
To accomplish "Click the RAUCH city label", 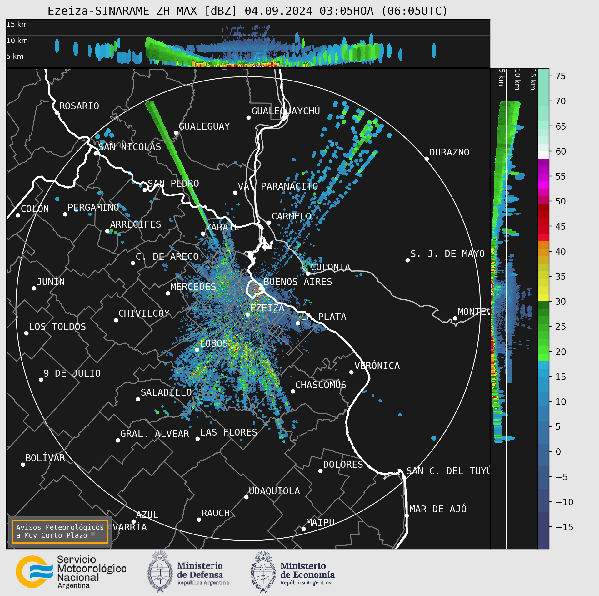I will (216, 513).
